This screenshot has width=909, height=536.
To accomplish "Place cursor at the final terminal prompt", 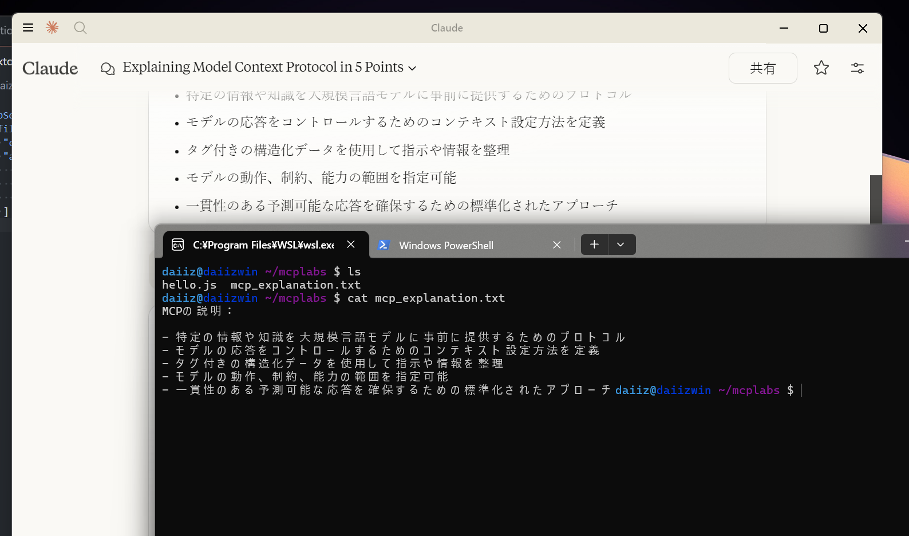I will (801, 390).
